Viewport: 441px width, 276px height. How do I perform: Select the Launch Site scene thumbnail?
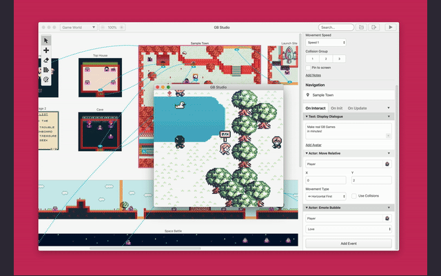[x=283, y=65]
